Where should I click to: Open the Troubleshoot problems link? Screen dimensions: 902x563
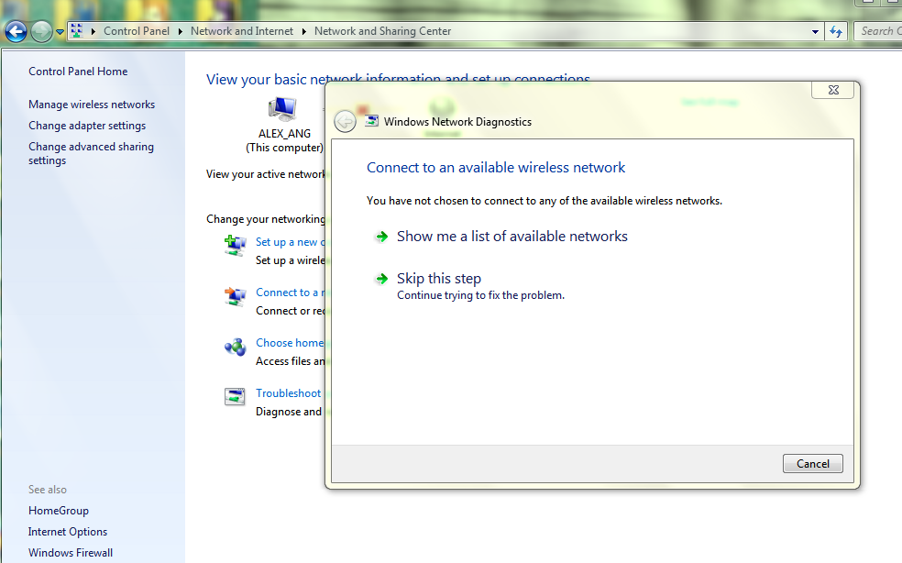288,393
